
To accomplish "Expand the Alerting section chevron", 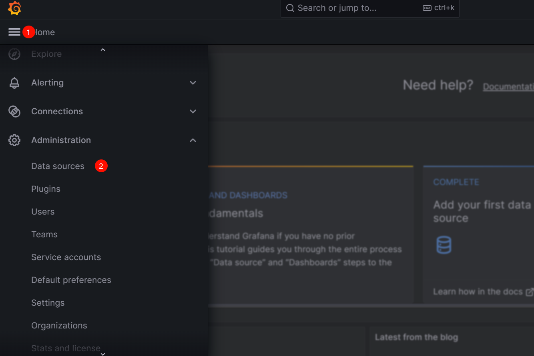I will coord(193,83).
